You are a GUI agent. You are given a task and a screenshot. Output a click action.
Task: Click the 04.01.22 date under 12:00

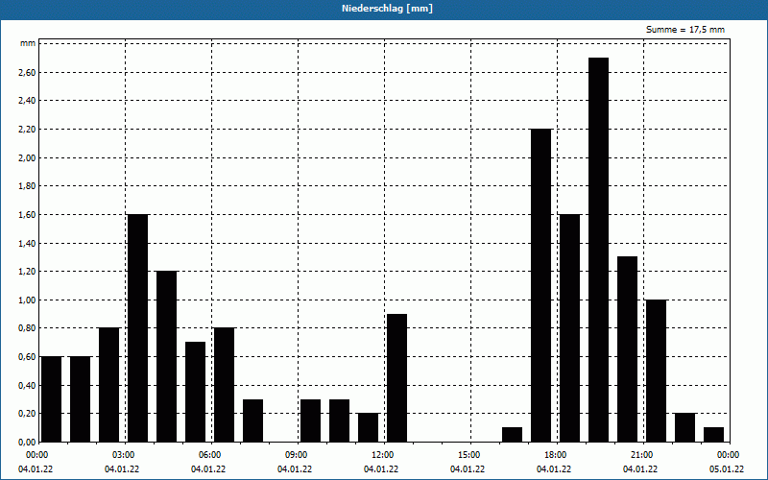tap(381, 469)
